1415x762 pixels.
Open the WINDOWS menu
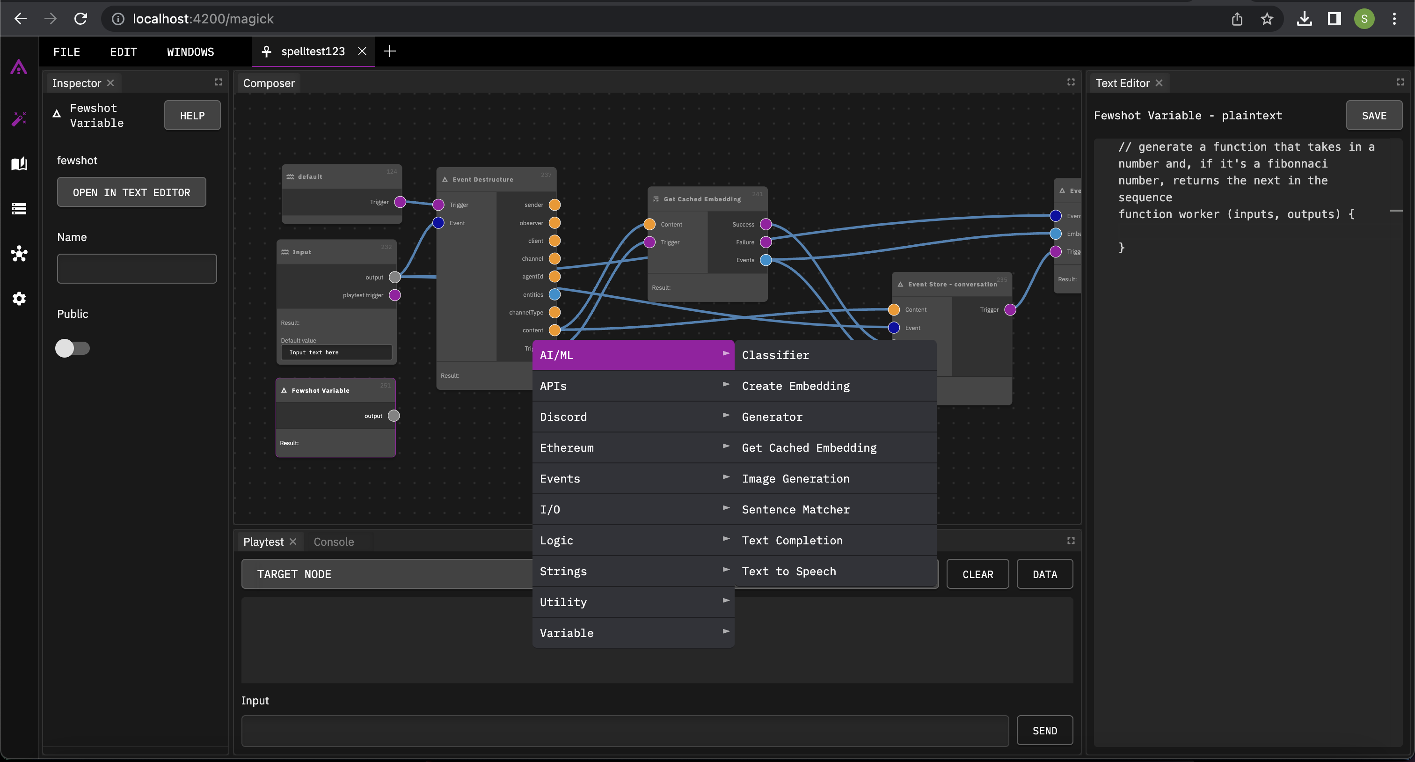point(190,51)
